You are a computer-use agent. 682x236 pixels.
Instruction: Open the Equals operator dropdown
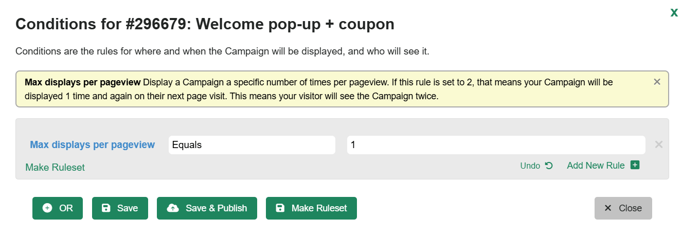click(252, 145)
